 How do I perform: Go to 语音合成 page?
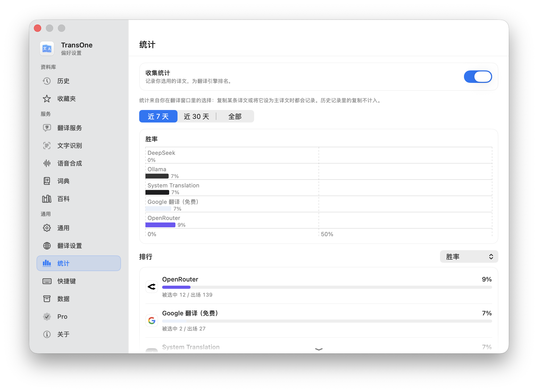click(x=79, y=163)
